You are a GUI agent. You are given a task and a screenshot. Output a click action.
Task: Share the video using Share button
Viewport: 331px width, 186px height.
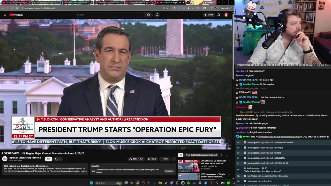point(152,159)
